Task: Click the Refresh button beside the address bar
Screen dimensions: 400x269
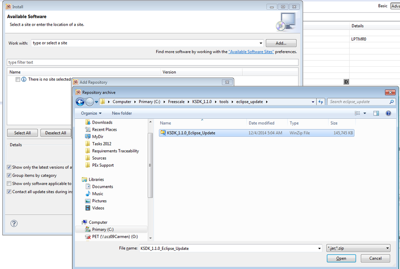Action: pos(321,102)
